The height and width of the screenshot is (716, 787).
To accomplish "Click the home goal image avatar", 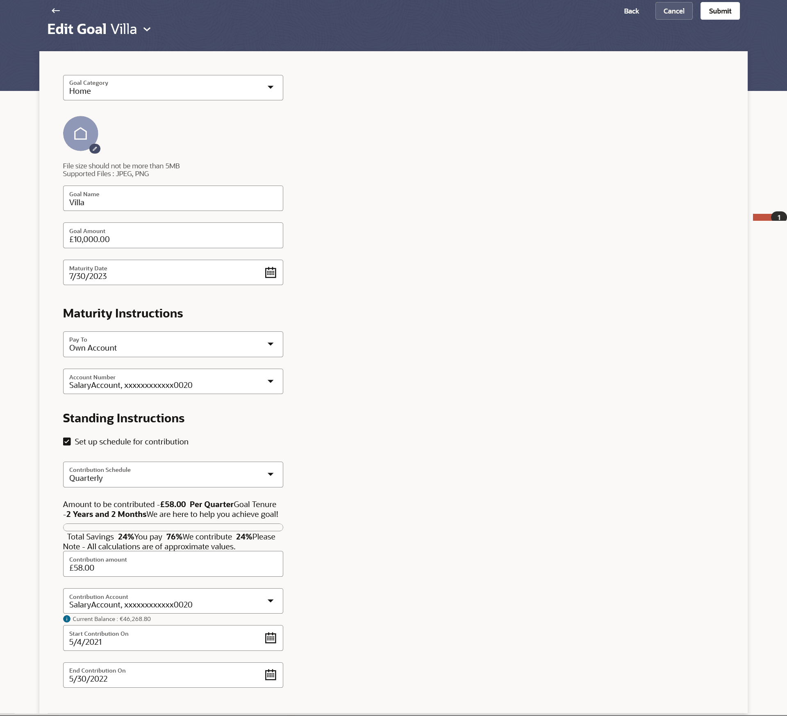I will point(80,133).
